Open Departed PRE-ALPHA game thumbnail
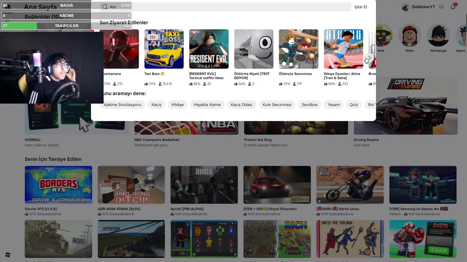The height and width of the screenshot is (262, 467). point(204,185)
